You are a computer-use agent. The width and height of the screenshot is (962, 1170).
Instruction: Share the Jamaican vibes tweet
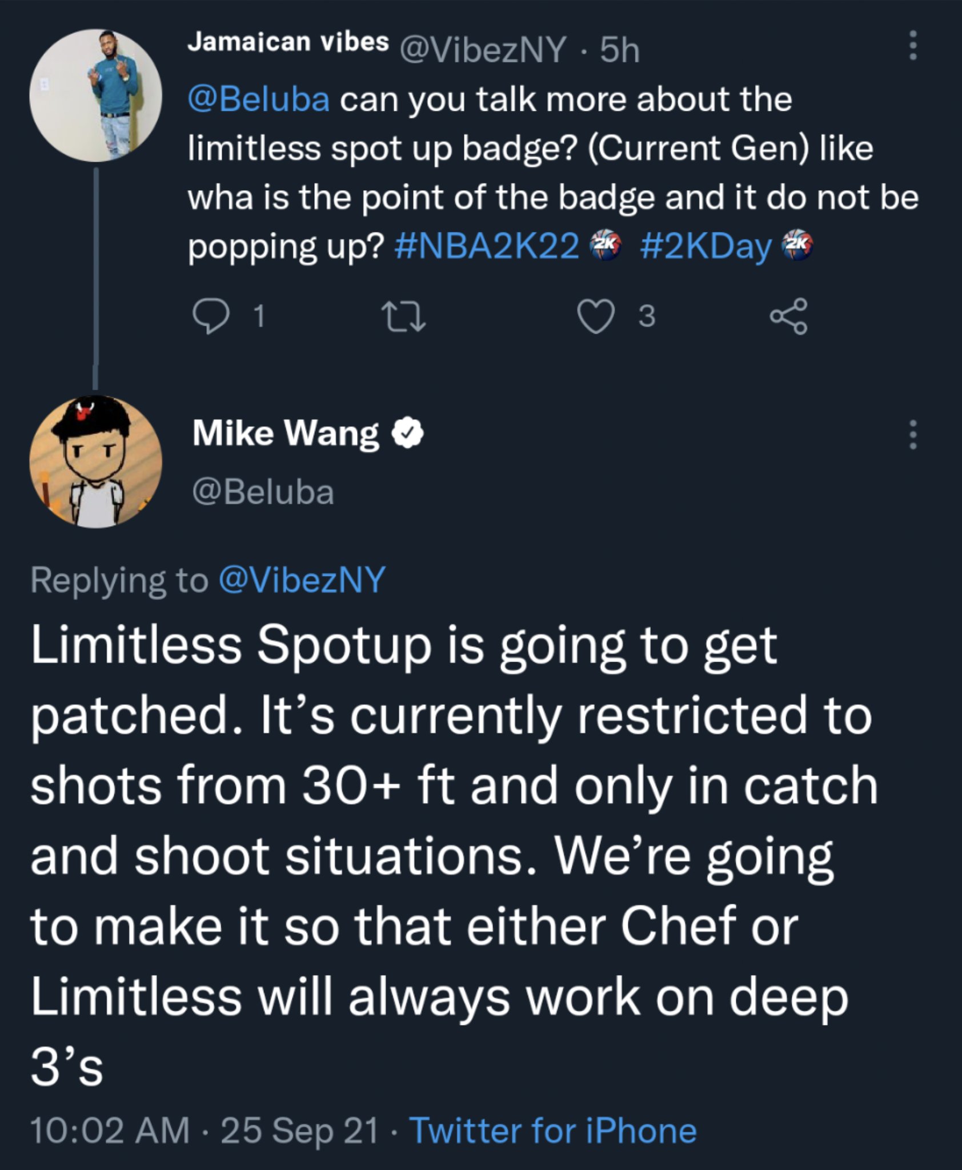coord(789,316)
